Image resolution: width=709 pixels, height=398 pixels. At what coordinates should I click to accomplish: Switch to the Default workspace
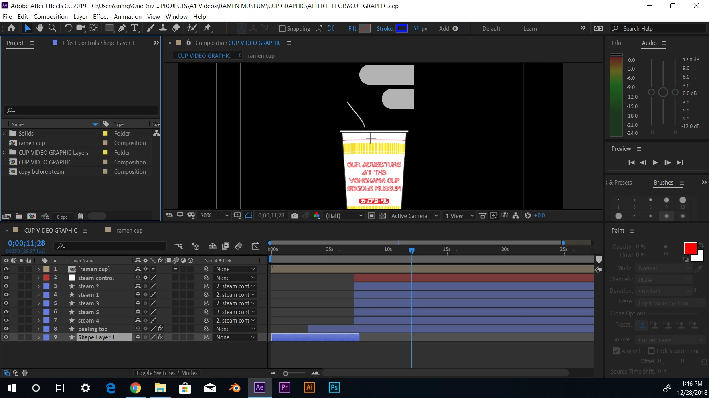coord(491,29)
